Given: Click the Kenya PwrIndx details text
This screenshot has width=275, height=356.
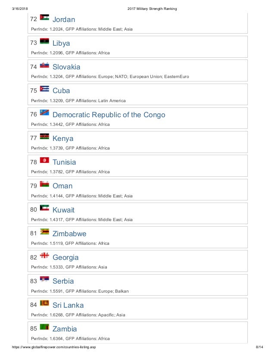Looking at the screenshot, I should (x=70, y=148).
